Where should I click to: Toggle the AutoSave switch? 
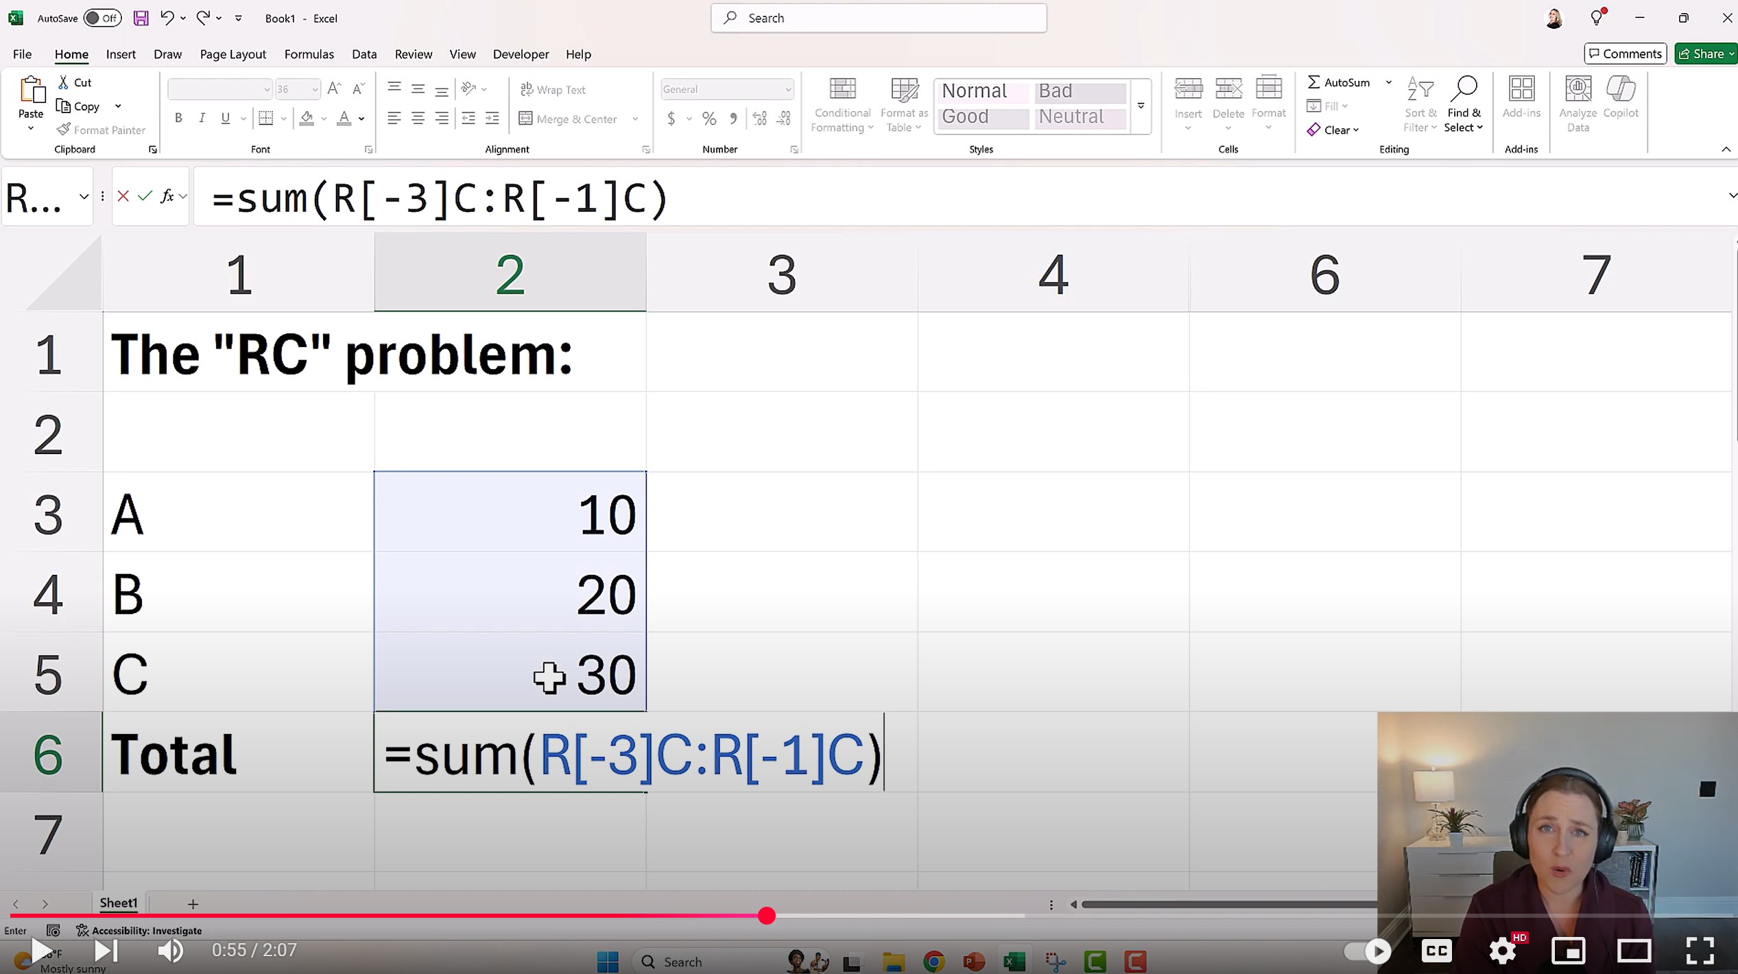click(102, 18)
